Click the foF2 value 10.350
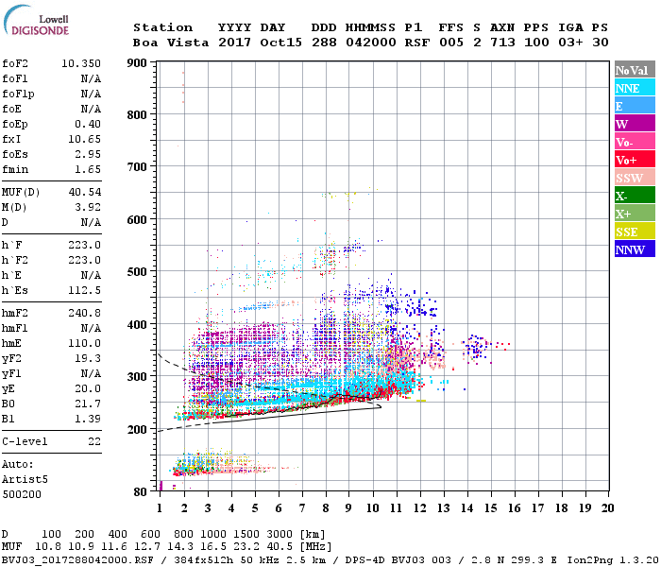 [x=80, y=63]
